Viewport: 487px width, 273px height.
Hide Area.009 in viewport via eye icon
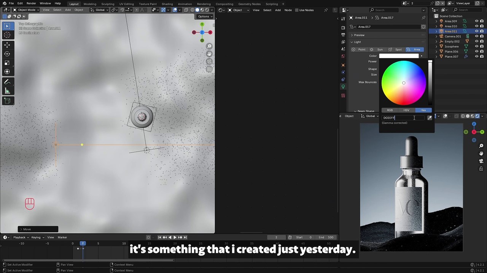pyautogui.click(x=476, y=21)
